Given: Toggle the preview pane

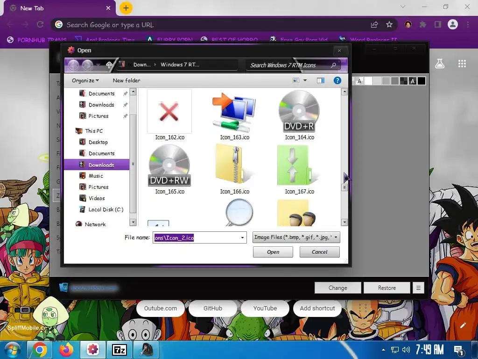Looking at the screenshot, I should pos(320,80).
